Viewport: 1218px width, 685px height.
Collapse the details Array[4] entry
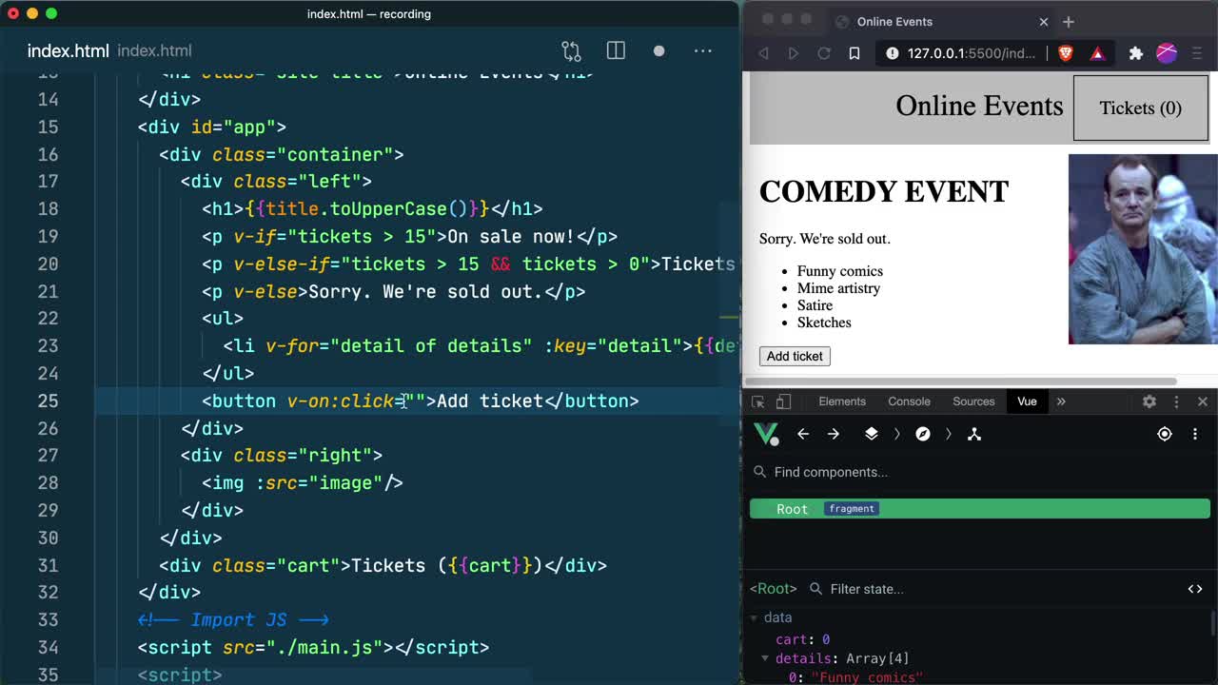pos(765,658)
